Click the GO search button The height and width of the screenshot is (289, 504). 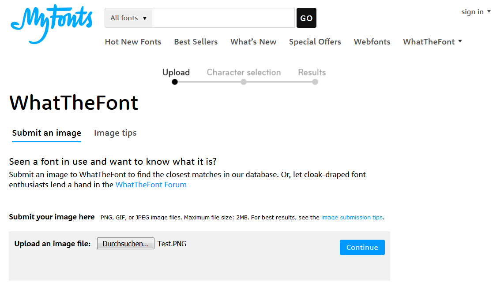[306, 18]
